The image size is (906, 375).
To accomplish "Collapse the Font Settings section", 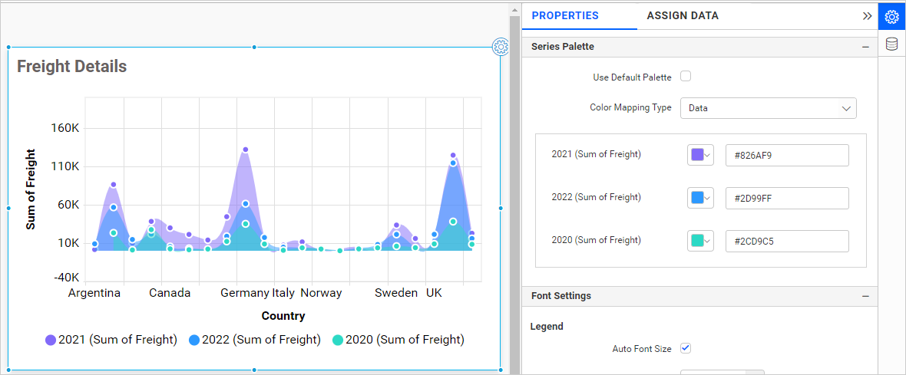I will [865, 296].
